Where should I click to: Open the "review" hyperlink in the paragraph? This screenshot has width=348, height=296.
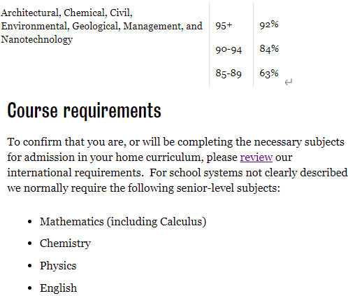coord(256,157)
